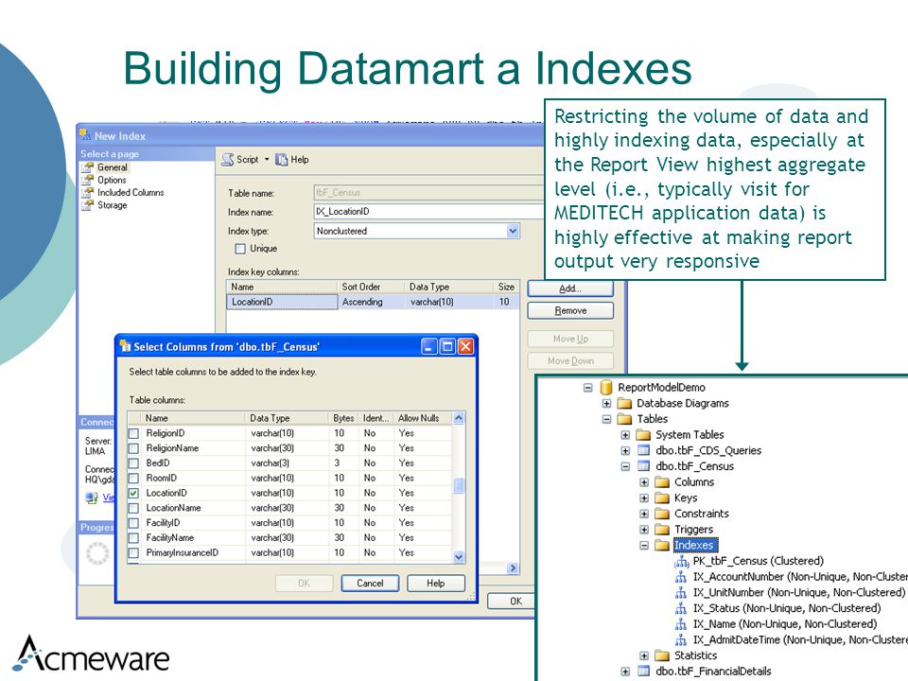
Task: Click the IX_Status index icon
Action: pos(681,608)
